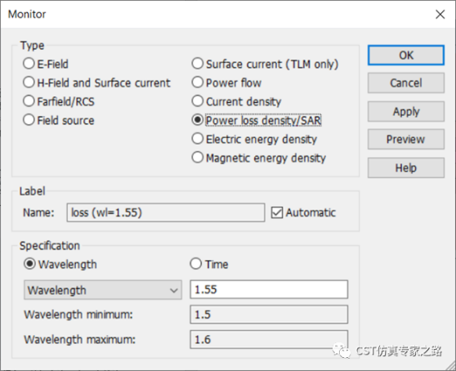Click the Apply button
Screen dimensions: 456x371
click(406, 111)
